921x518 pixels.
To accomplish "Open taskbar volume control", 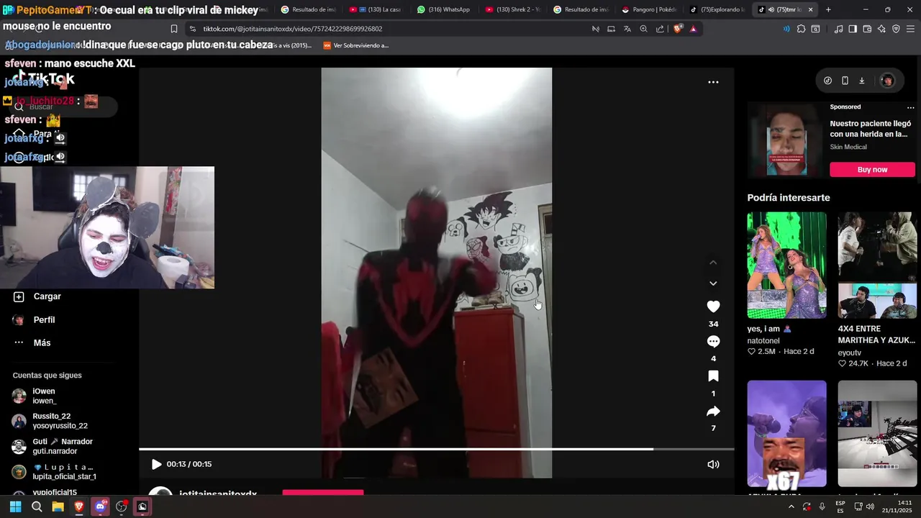I will [870, 506].
